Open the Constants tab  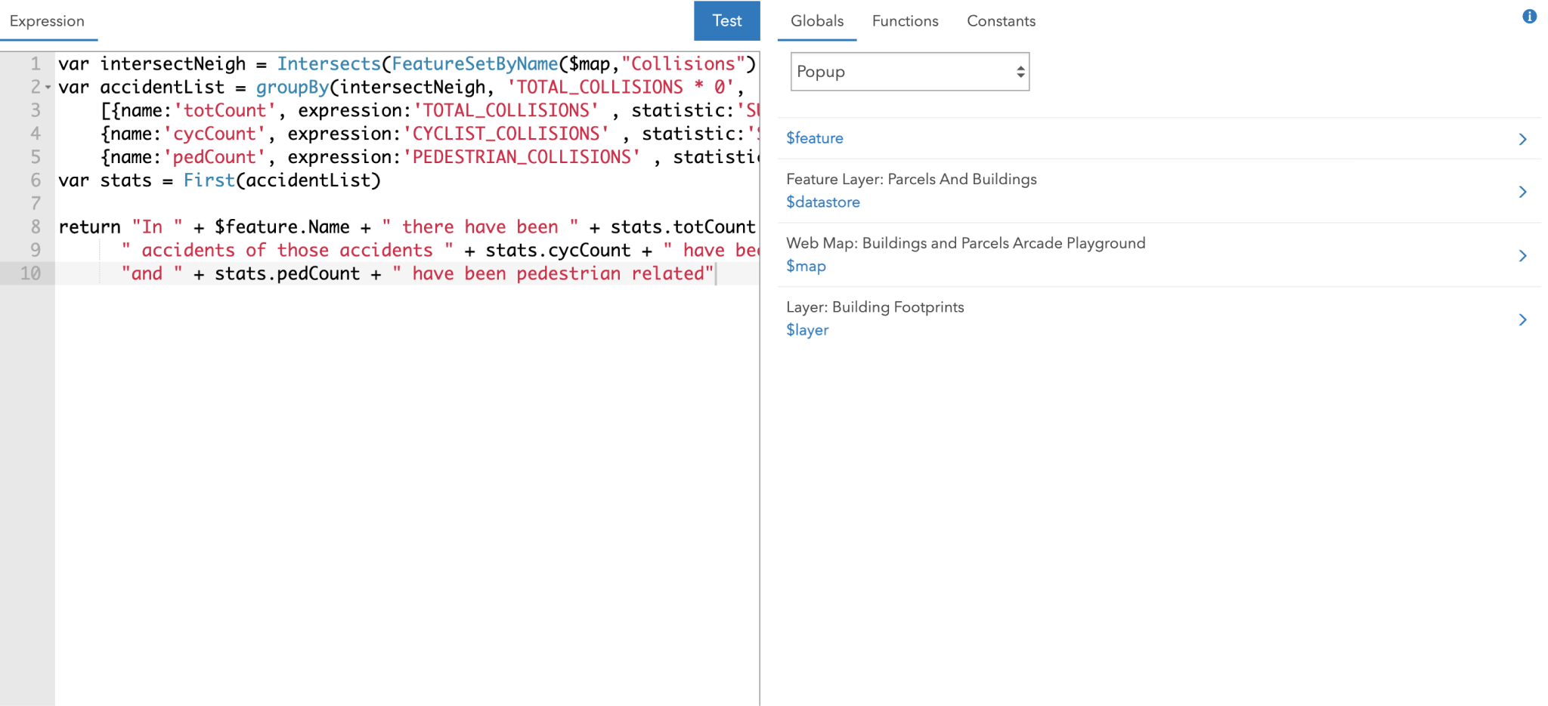[1001, 21]
